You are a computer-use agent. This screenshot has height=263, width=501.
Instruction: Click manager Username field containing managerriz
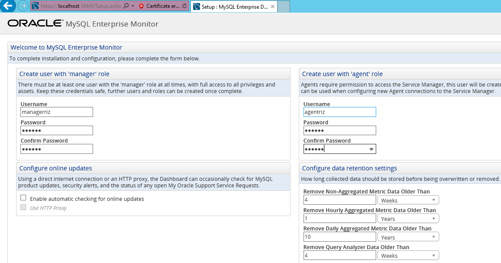pyautogui.click(x=57, y=112)
